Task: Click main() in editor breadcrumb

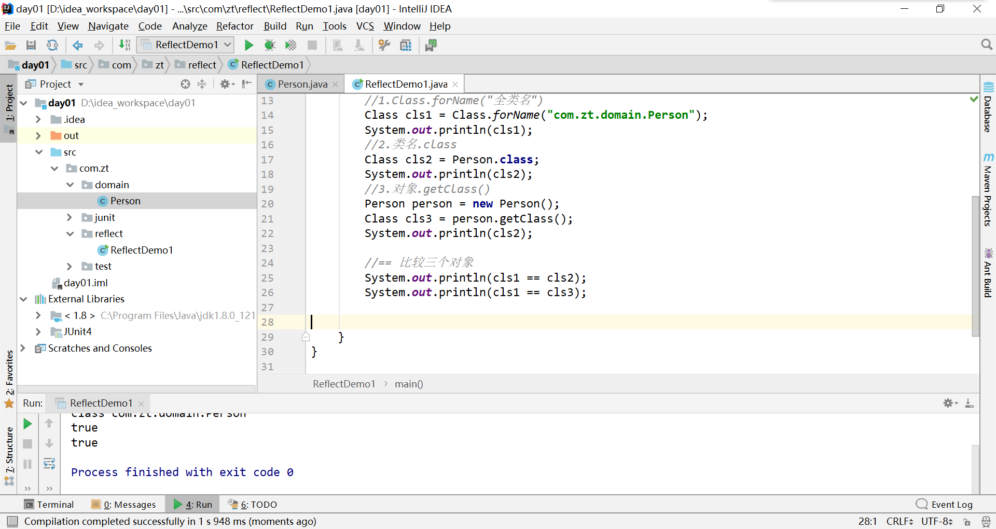Action: [409, 384]
